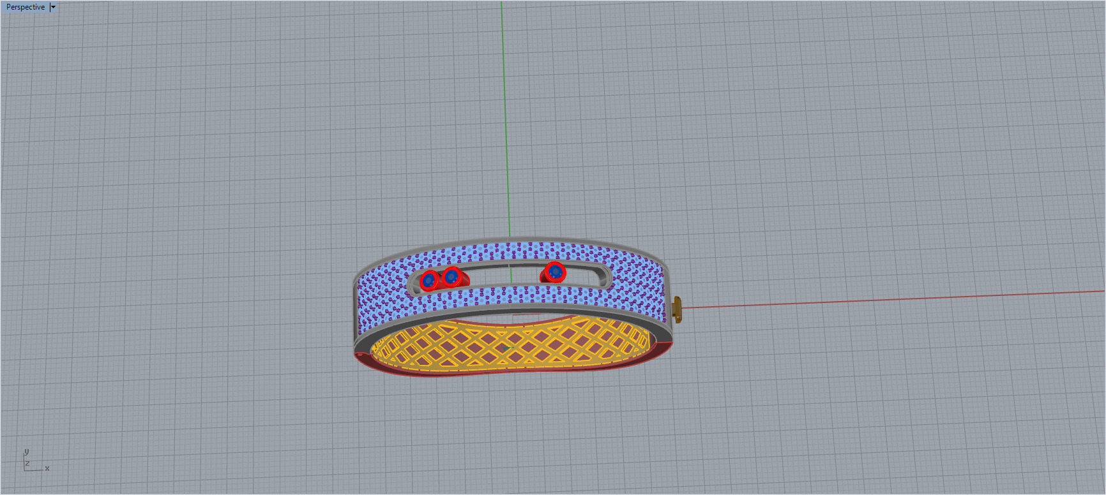The width and height of the screenshot is (1106, 495).
Task: Select the isolated red gem on the right
Action: [554, 273]
